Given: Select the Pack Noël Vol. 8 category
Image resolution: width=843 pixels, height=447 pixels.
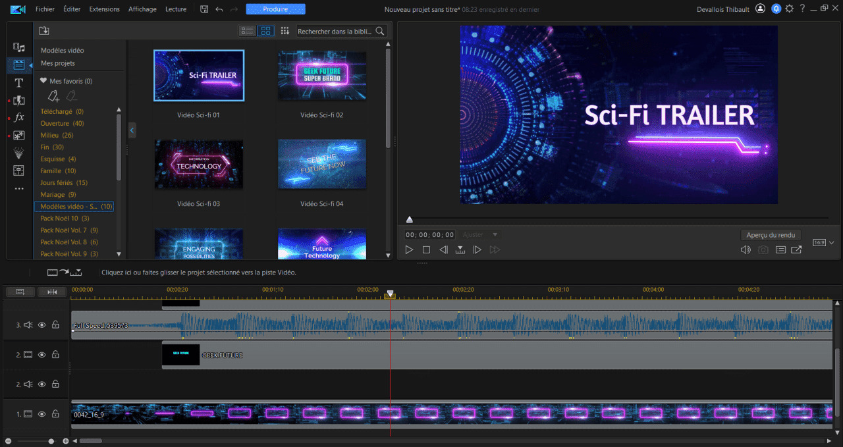Looking at the screenshot, I should (x=69, y=242).
